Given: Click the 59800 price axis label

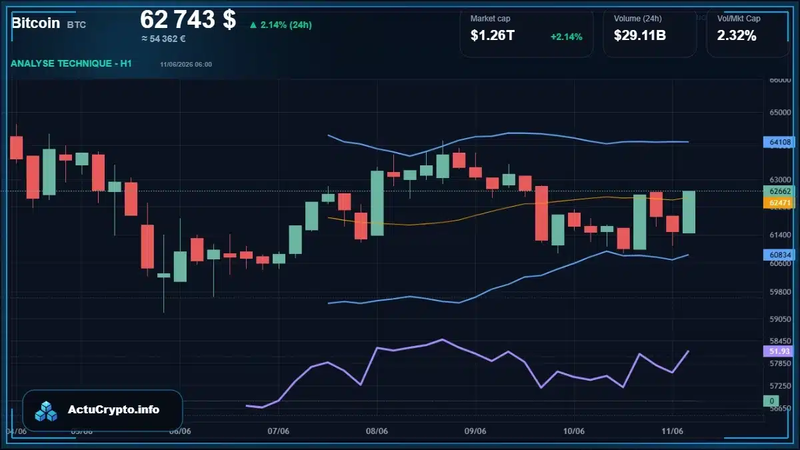Looking at the screenshot, I should coord(779,291).
